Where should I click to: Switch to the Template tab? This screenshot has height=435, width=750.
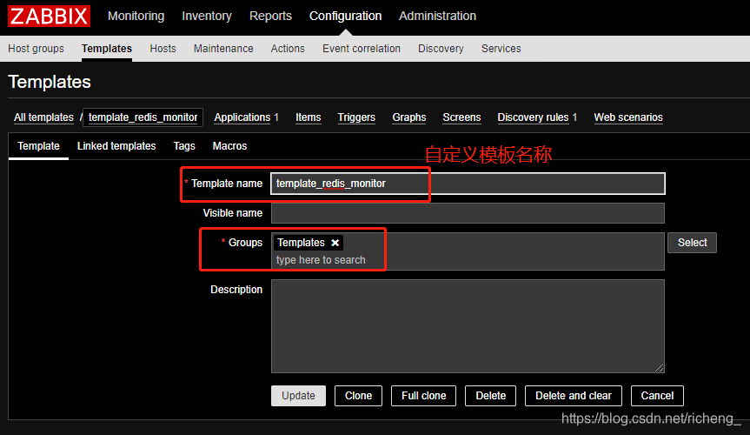point(38,146)
